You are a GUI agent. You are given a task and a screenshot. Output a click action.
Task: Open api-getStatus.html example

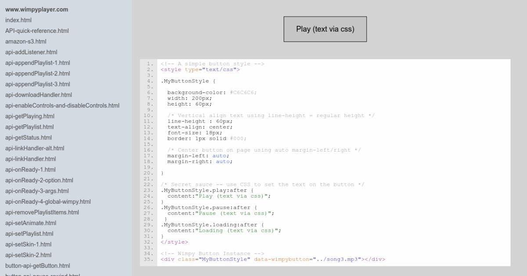click(x=29, y=138)
